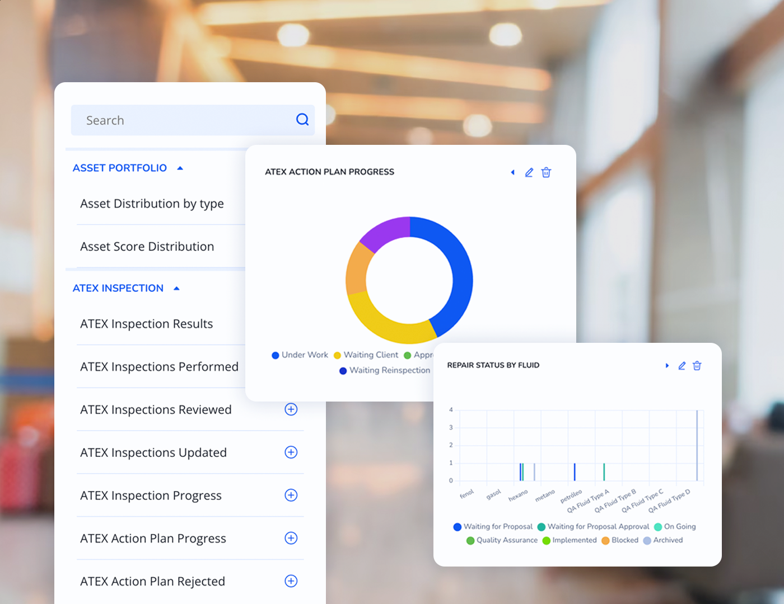The height and width of the screenshot is (604, 784).
Task: Click the search magnifier icon
Action: coord(302,120)
